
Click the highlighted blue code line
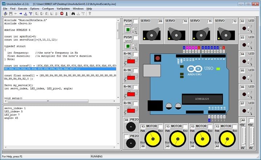(60, 69)
